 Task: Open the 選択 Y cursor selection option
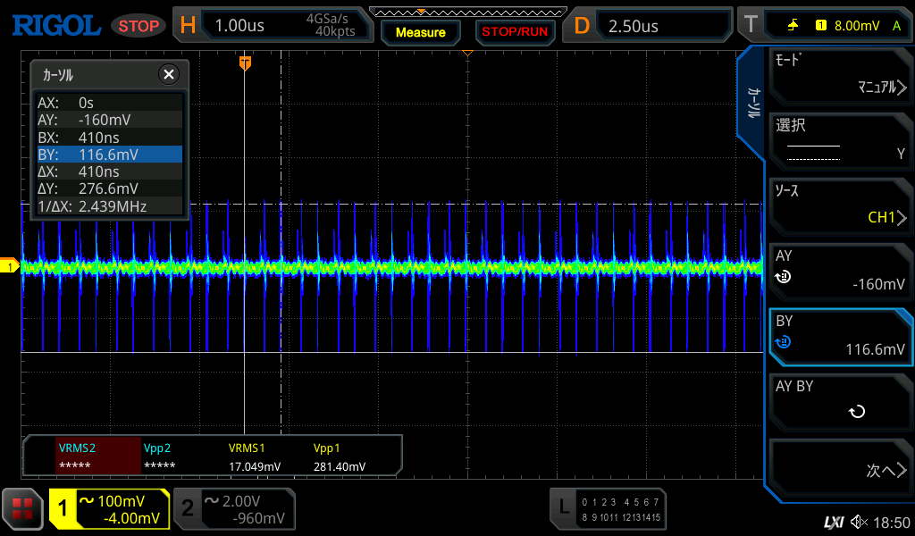(838, 140)
